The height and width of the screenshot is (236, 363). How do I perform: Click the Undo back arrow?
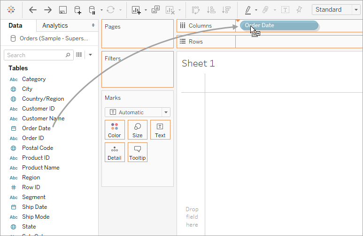click(33, 10)
